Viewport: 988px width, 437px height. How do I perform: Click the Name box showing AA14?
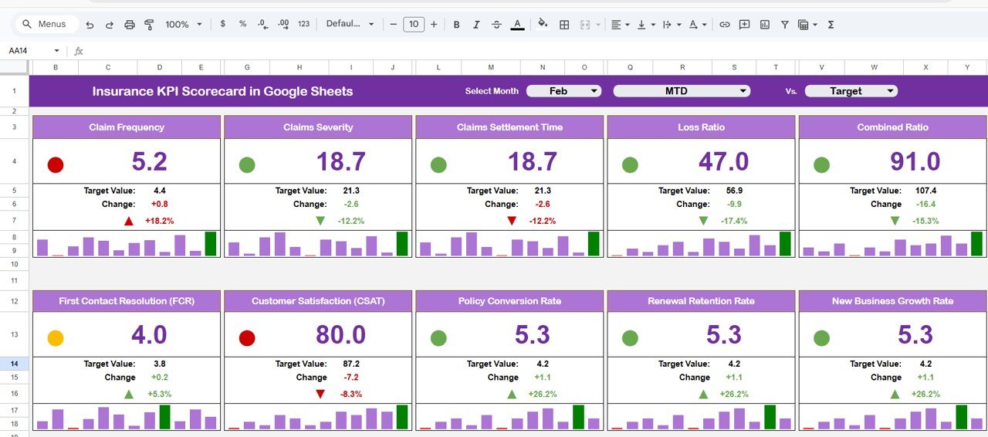(31, 51)
